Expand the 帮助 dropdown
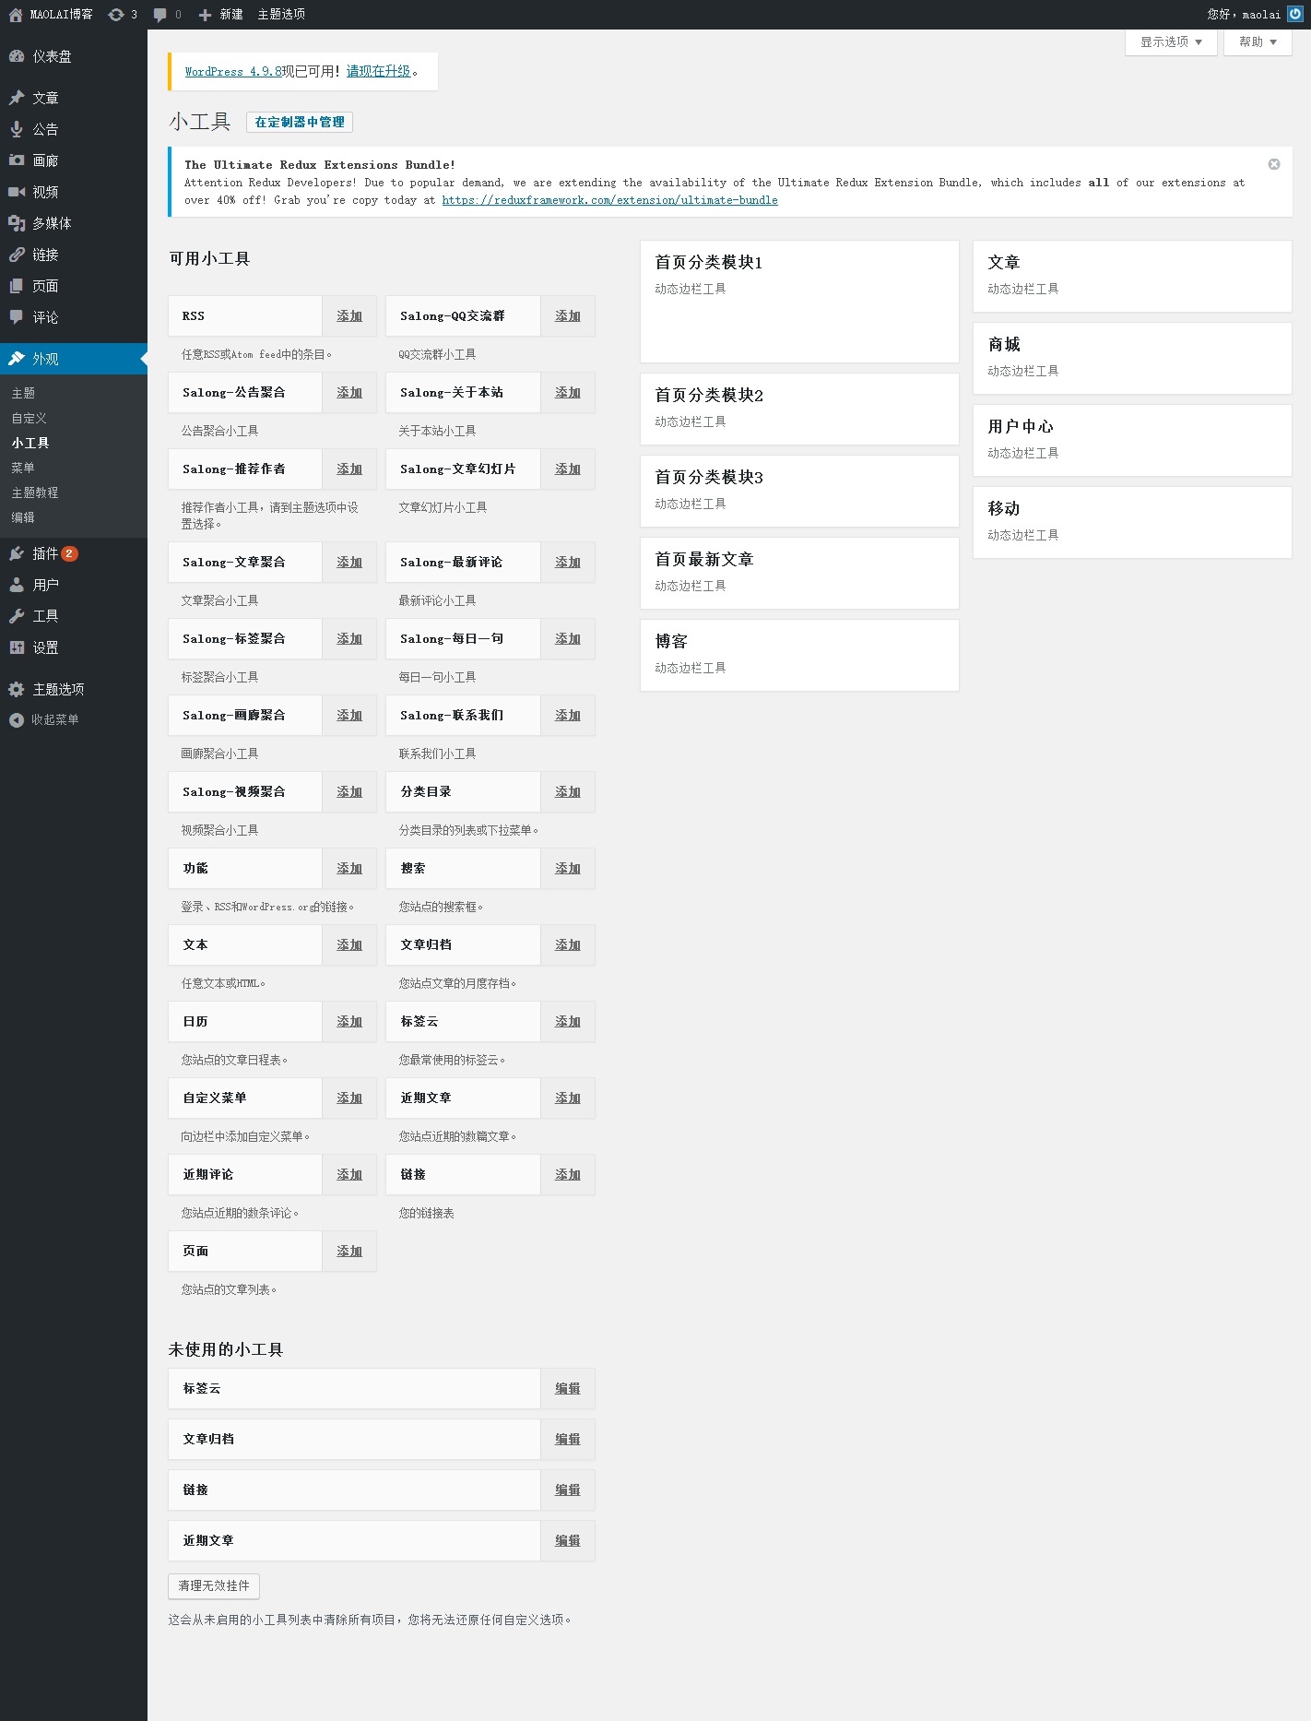The width and height of the screenshot is (1311, 1721). pyautogui.click(x=1258, y=42)
